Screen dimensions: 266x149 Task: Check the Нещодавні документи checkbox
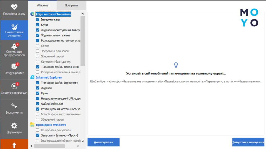[38, 130]
